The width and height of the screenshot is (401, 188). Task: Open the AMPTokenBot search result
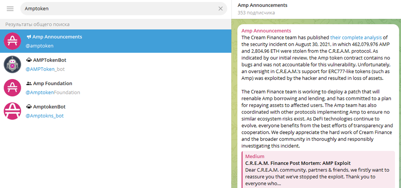click(x=116, y=64)
